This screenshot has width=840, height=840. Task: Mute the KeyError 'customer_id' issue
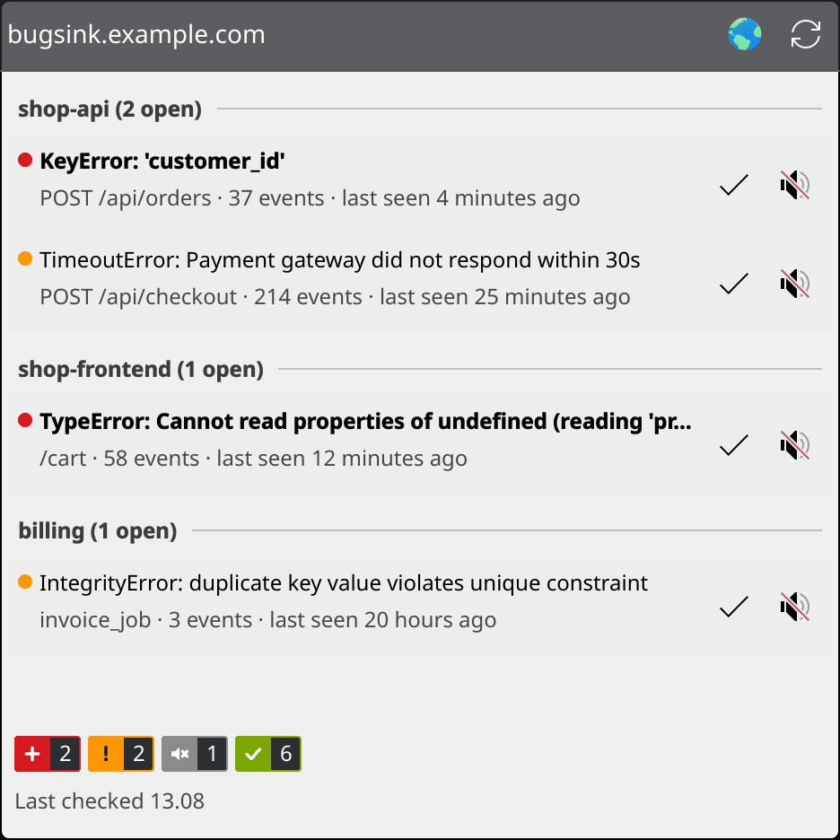coord(794,185)
